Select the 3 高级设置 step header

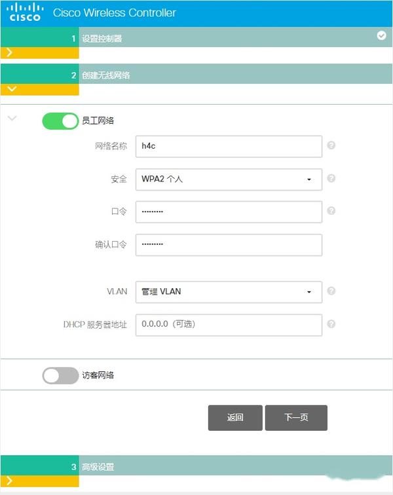pos(196,466)
